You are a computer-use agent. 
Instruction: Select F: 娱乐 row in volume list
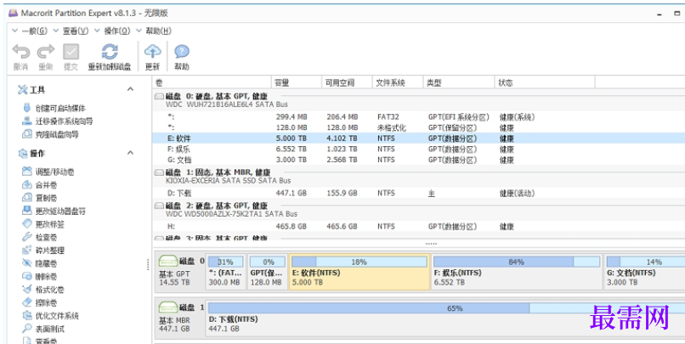pos(418,149)
